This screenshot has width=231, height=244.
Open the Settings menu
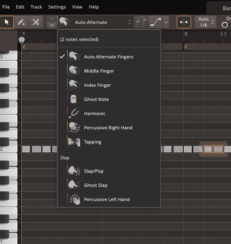click(57, 7)
